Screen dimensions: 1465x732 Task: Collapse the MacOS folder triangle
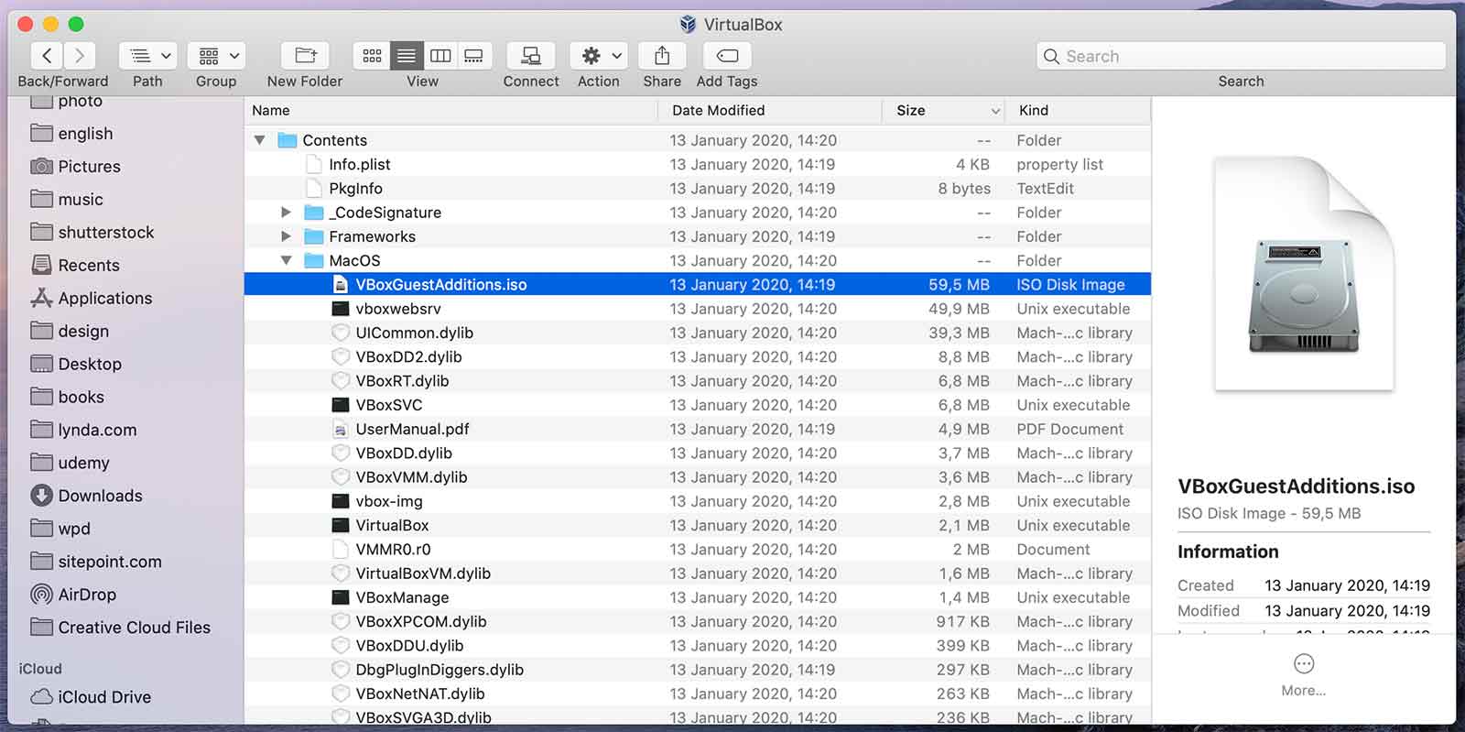(286, 260)
